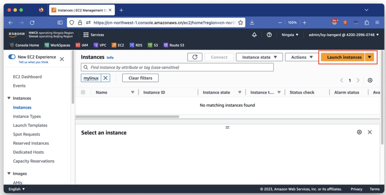Open the Terms footer link
Viewport: 386px width, 195px height.
(x=374, y=189)
